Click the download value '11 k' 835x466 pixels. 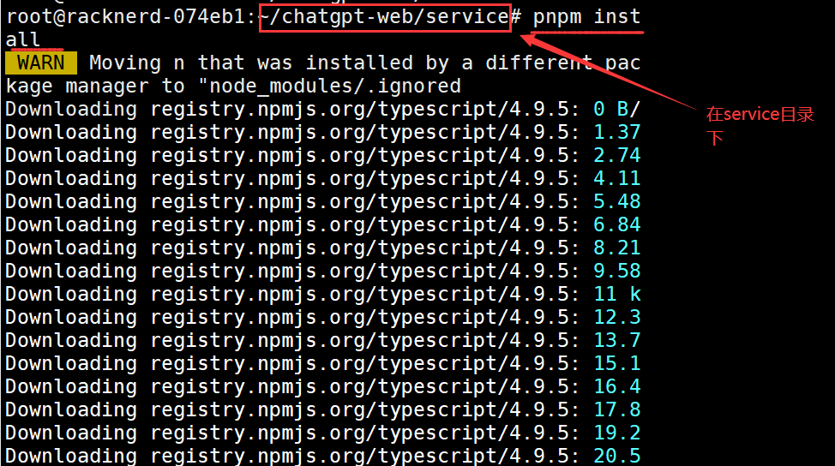[616, 294]
